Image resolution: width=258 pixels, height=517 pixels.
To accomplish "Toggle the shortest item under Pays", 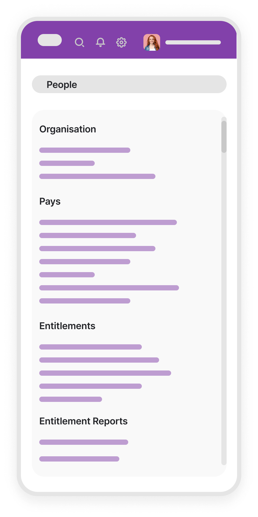I will pos(67,274).
